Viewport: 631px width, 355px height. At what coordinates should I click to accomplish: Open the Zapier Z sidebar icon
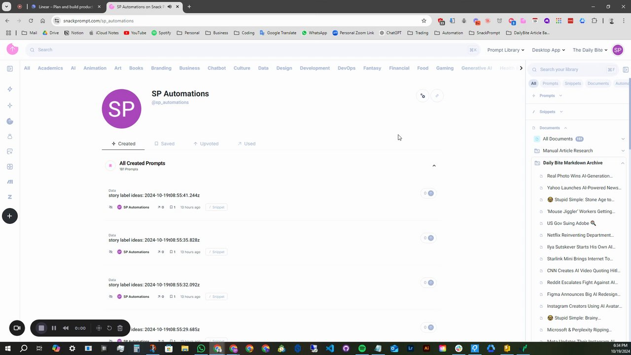[x=10, y=197]
